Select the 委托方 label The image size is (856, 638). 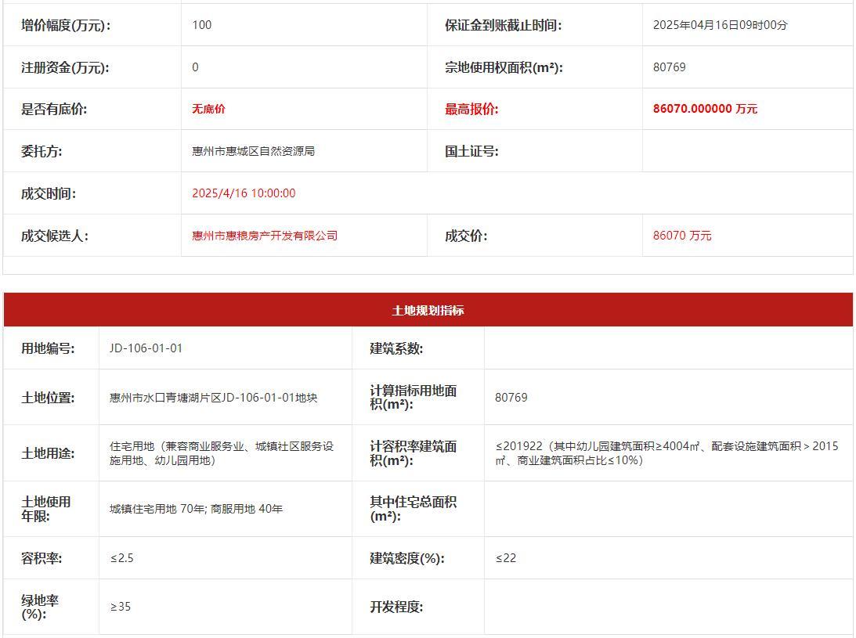pyautogui.click(x=42, y=151)
